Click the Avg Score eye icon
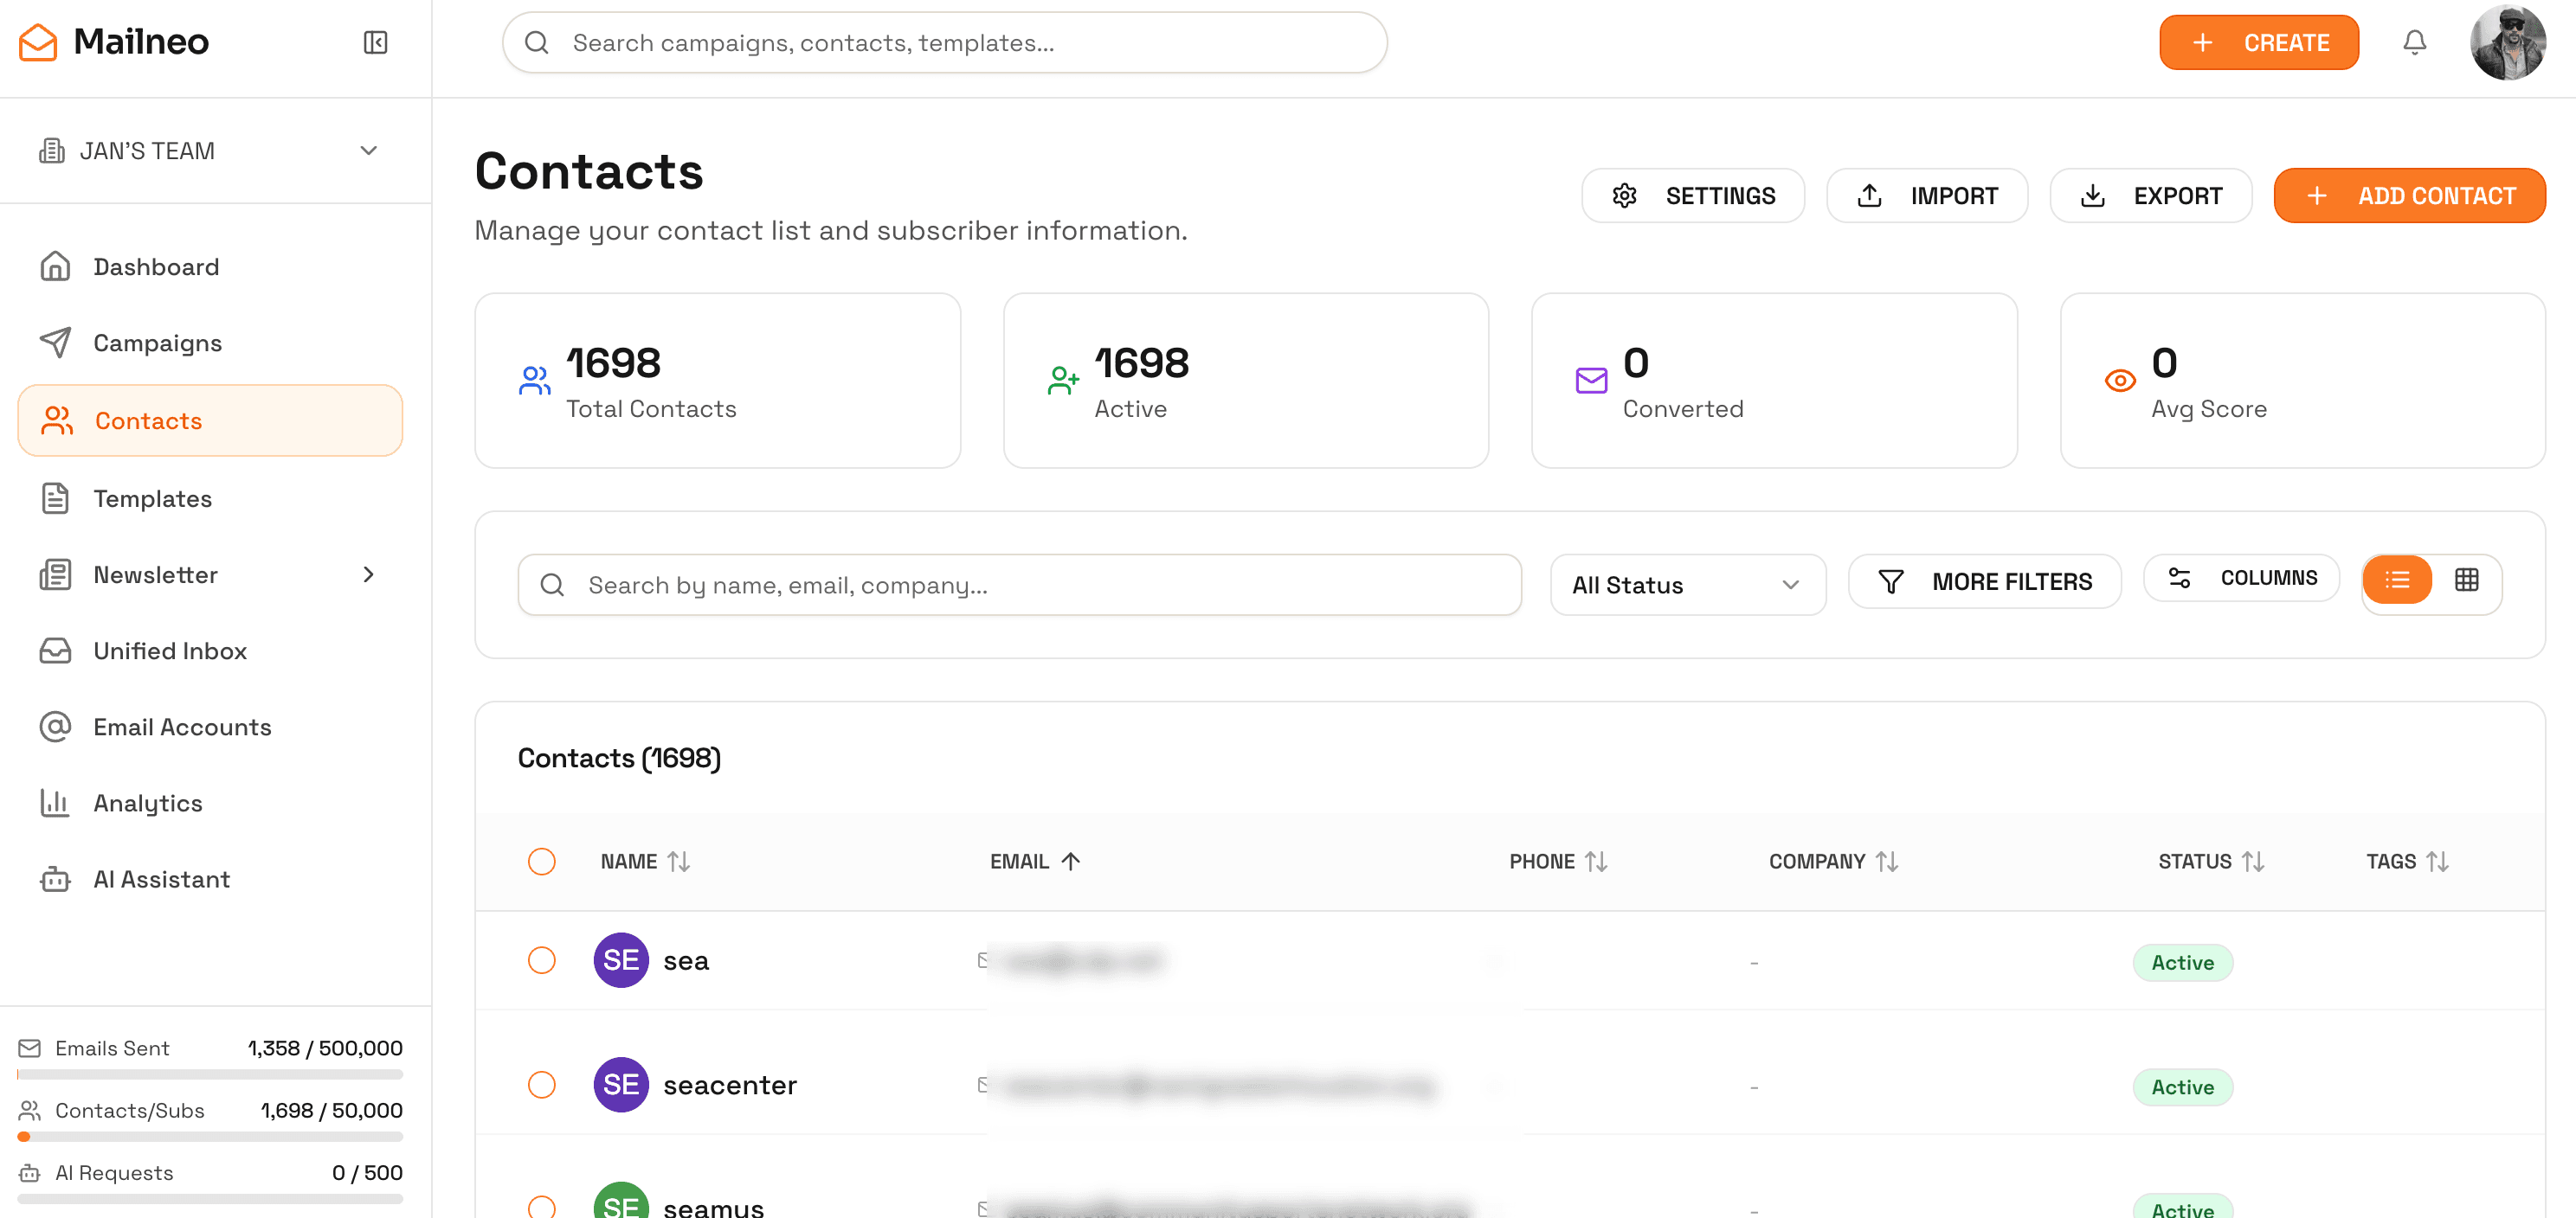This screenshot has height=1218, width=2576. coord(2120,381)
